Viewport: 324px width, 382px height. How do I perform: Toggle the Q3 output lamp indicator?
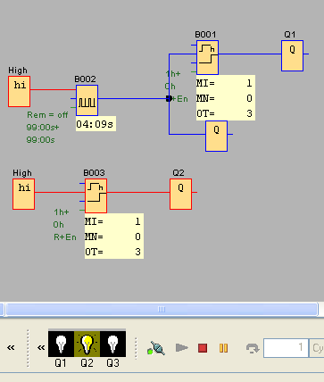click(x=112, y=345)
